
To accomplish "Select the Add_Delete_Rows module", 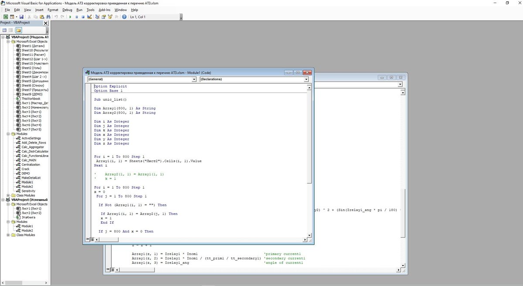I will 34,143.
